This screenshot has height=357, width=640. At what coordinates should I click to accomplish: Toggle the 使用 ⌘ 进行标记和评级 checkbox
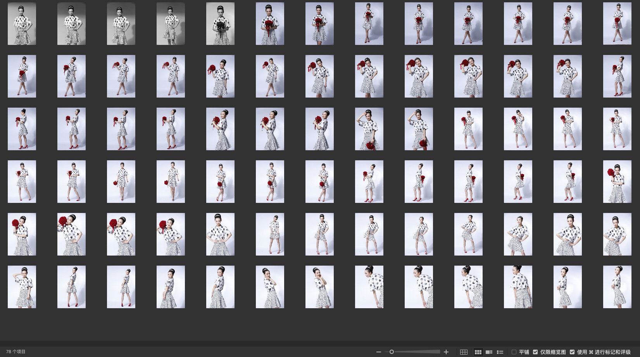click(x=572, y=352)
